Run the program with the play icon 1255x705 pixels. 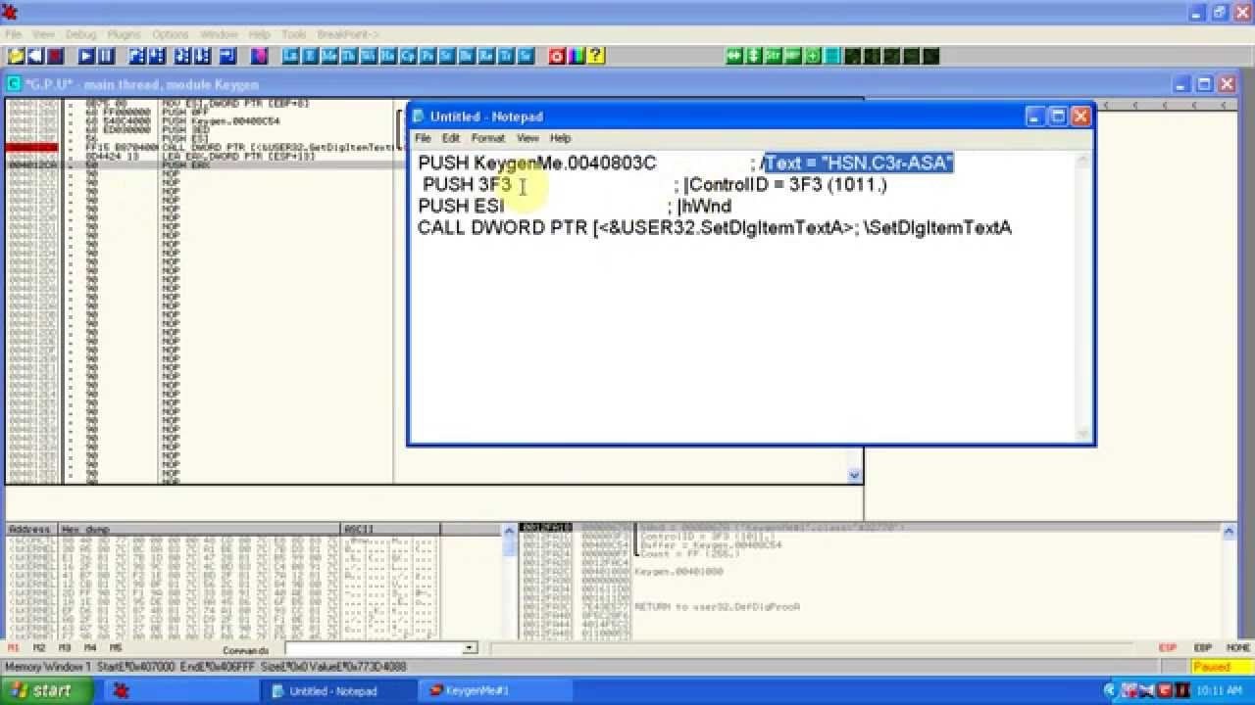pos(86,56)
